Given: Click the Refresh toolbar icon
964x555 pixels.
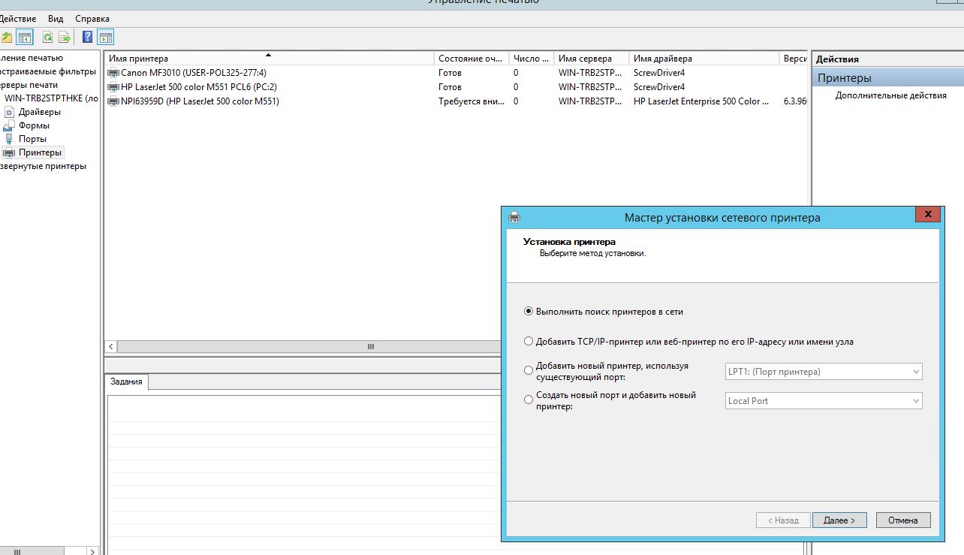Looking at the screenshot, I should [47, 37].
